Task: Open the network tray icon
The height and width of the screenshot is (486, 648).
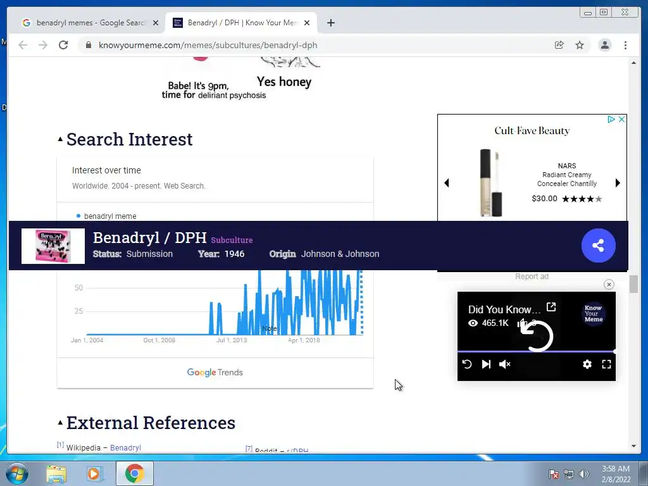Action: point(569,474)
